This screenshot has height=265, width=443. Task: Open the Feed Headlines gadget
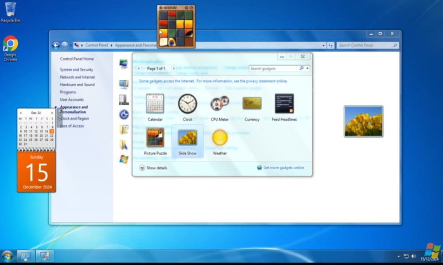[x=284, y=104]
